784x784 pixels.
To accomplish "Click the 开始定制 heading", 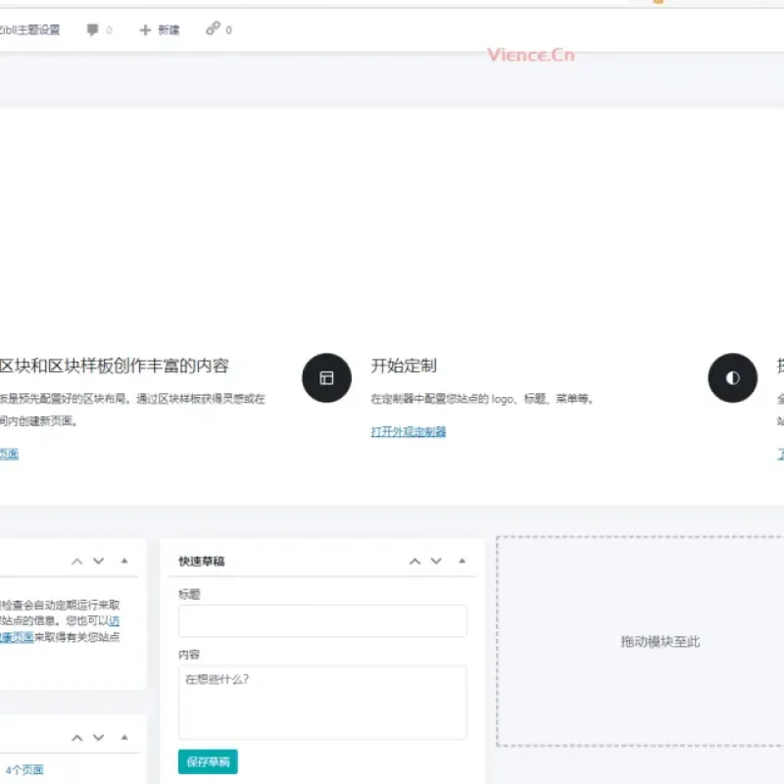I will [x=404, y=366].
